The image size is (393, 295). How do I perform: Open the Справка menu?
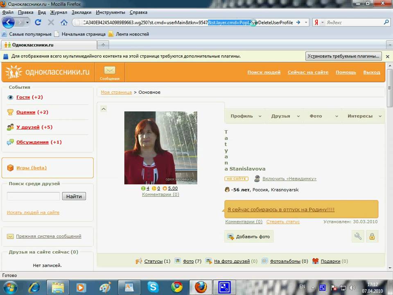pos(138,12)
